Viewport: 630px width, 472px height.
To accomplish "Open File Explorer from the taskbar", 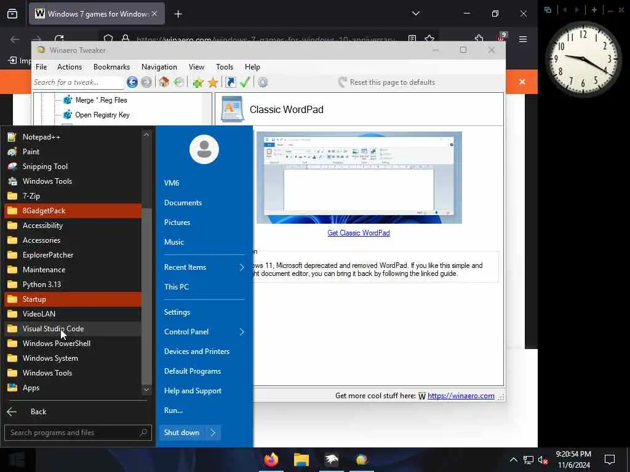I will pos(301,460).
